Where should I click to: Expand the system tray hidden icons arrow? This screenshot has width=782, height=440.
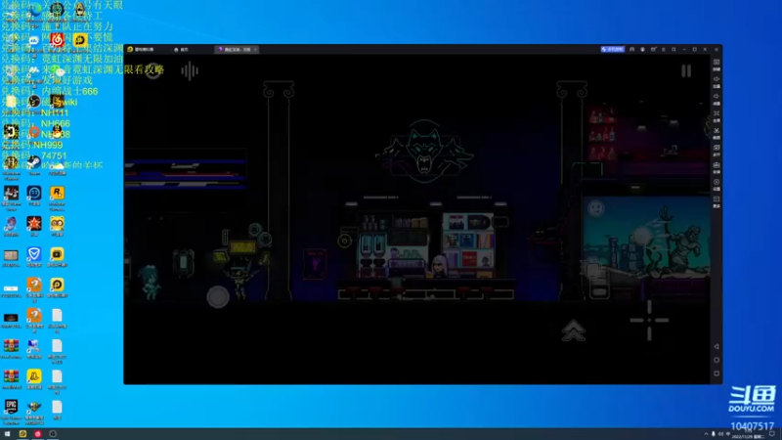(x=706, y=434)
